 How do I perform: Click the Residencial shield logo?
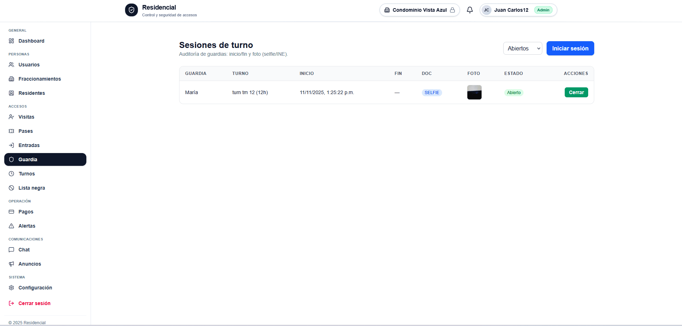[x=131, y=10]
